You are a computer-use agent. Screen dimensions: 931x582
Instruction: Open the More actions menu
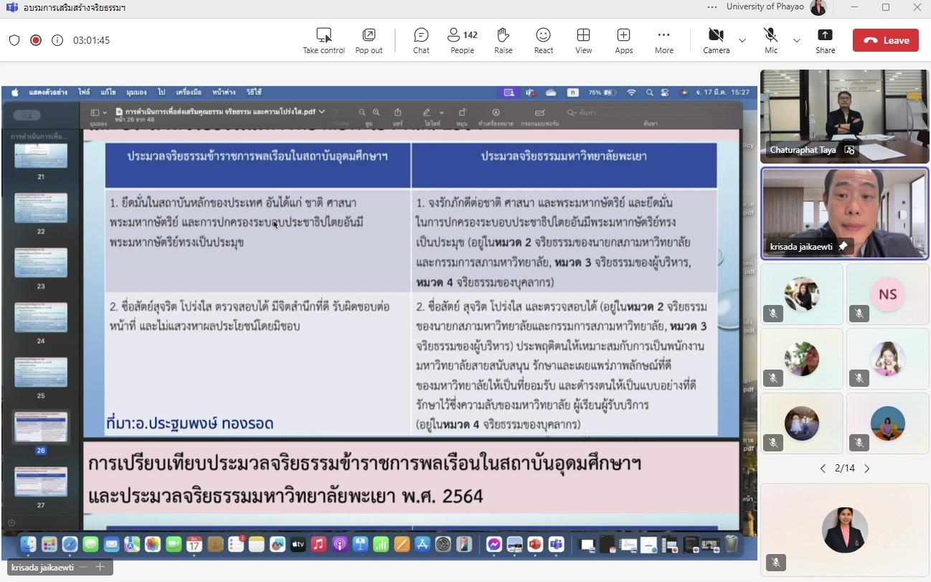coord(663,40)
